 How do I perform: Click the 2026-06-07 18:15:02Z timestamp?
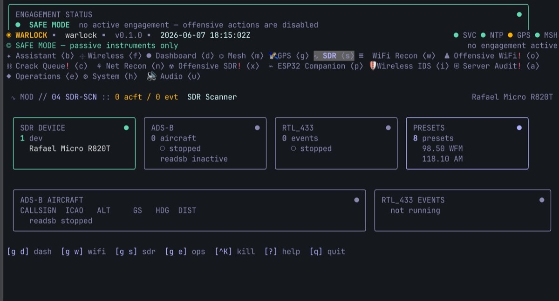[x=205, y=35]
